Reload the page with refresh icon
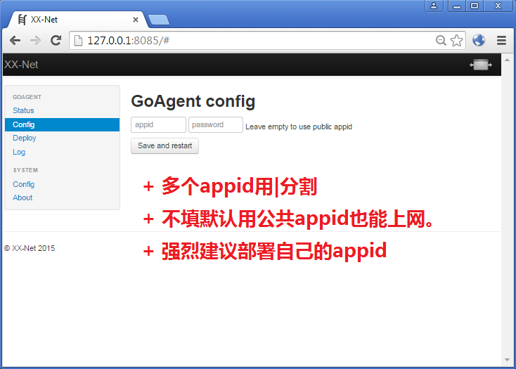Image resolution: width=516 pixels, height=369 pixels. (x=56, y=40)
